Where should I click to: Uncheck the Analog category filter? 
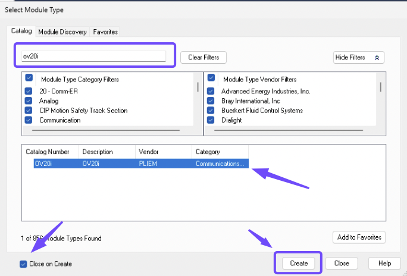29,101
